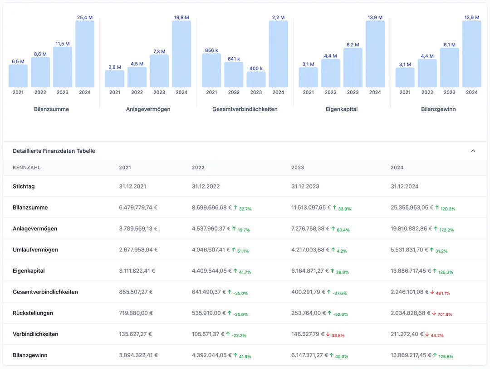Click the Rückstellungen row label
Viewport: 490px width, 369px height.
click(x=33, y=313)
